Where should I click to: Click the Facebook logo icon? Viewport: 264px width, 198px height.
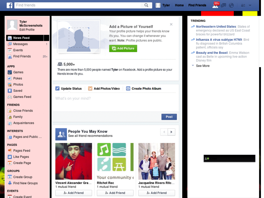click(10, 5)
